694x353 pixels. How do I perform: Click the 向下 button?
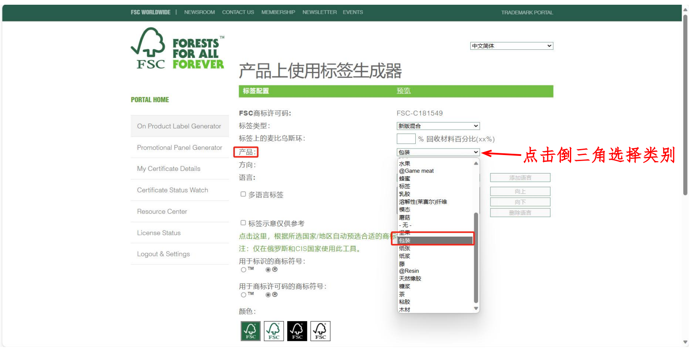click(520, 202)
